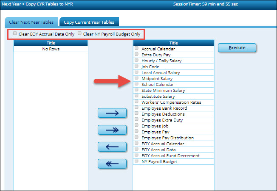277x191 pixels.
Task: Check the Employee Pay Distribution box
Action: 137,137
